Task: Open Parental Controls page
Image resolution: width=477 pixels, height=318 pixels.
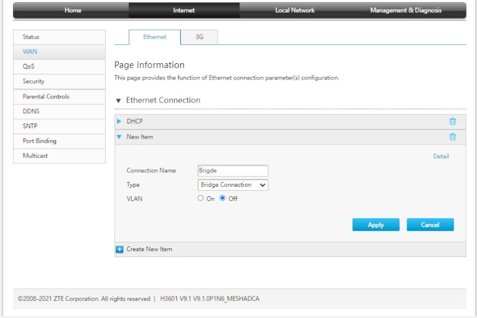Action: pos(59,97)
